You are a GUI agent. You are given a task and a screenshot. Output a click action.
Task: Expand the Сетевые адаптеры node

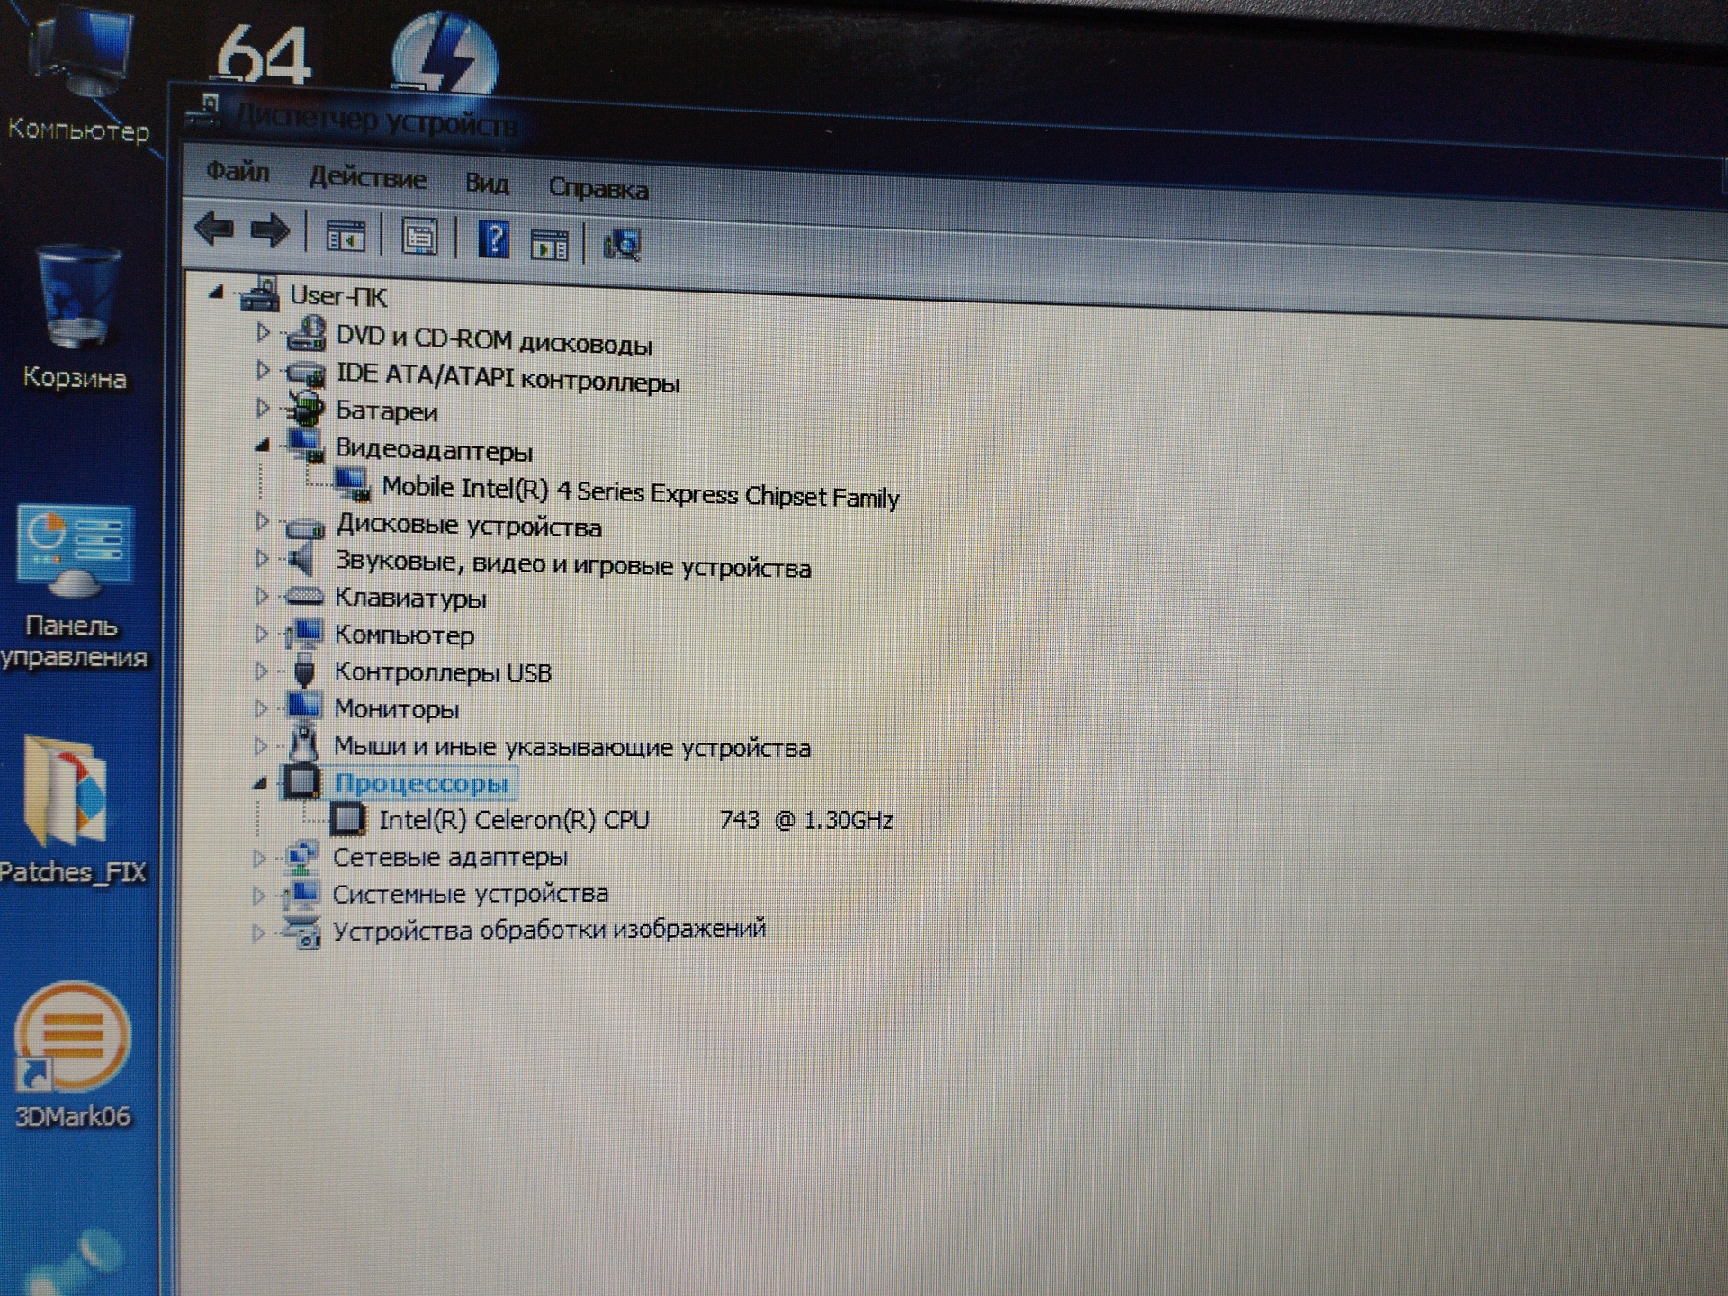(259, 858)
